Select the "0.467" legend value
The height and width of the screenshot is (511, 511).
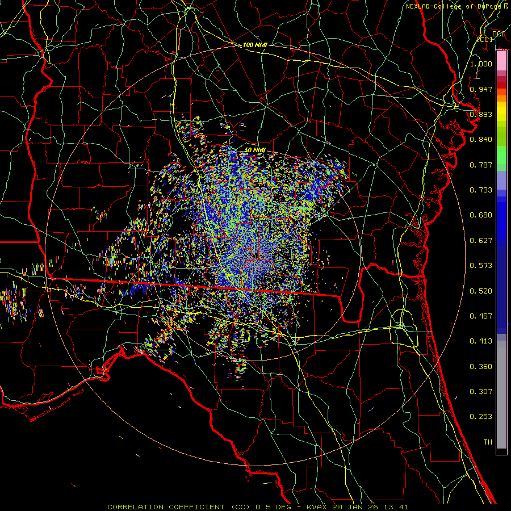[x=481, y=316]
